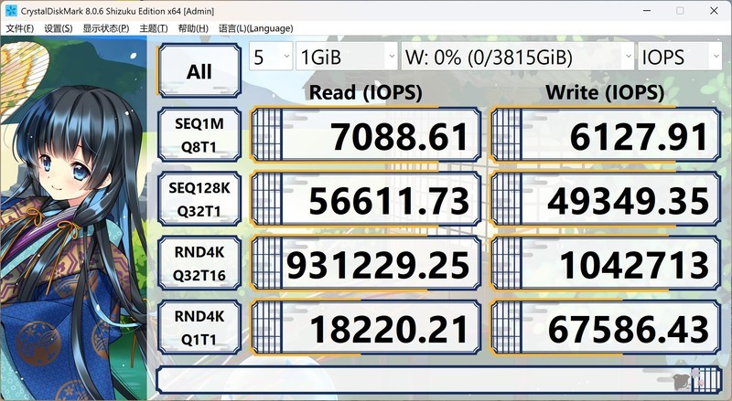This screenshot has height=401, width=732.
Task: Open the drive selector W: 0% dropdown
Action: click(x=518, y=57)
